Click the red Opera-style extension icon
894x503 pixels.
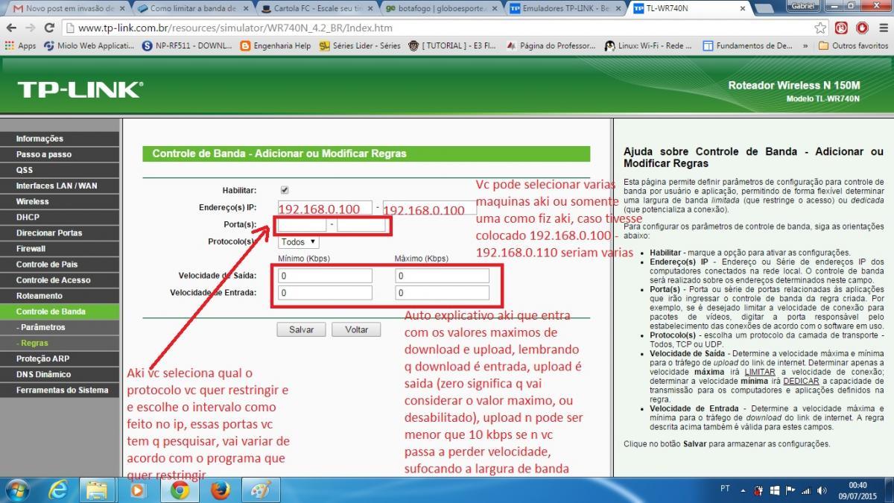click(862, 28)
